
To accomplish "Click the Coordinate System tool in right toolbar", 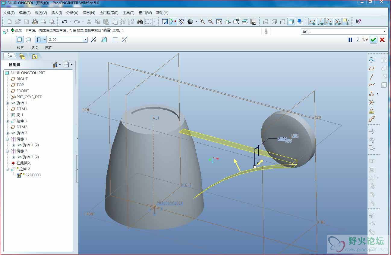I will point(372,102).
